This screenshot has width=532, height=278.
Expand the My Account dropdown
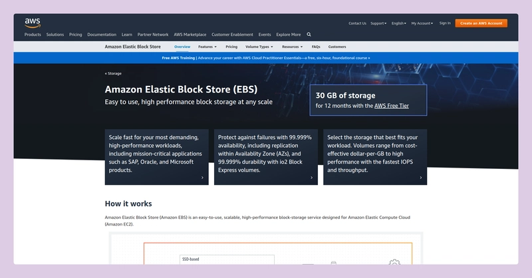(422, 23)
